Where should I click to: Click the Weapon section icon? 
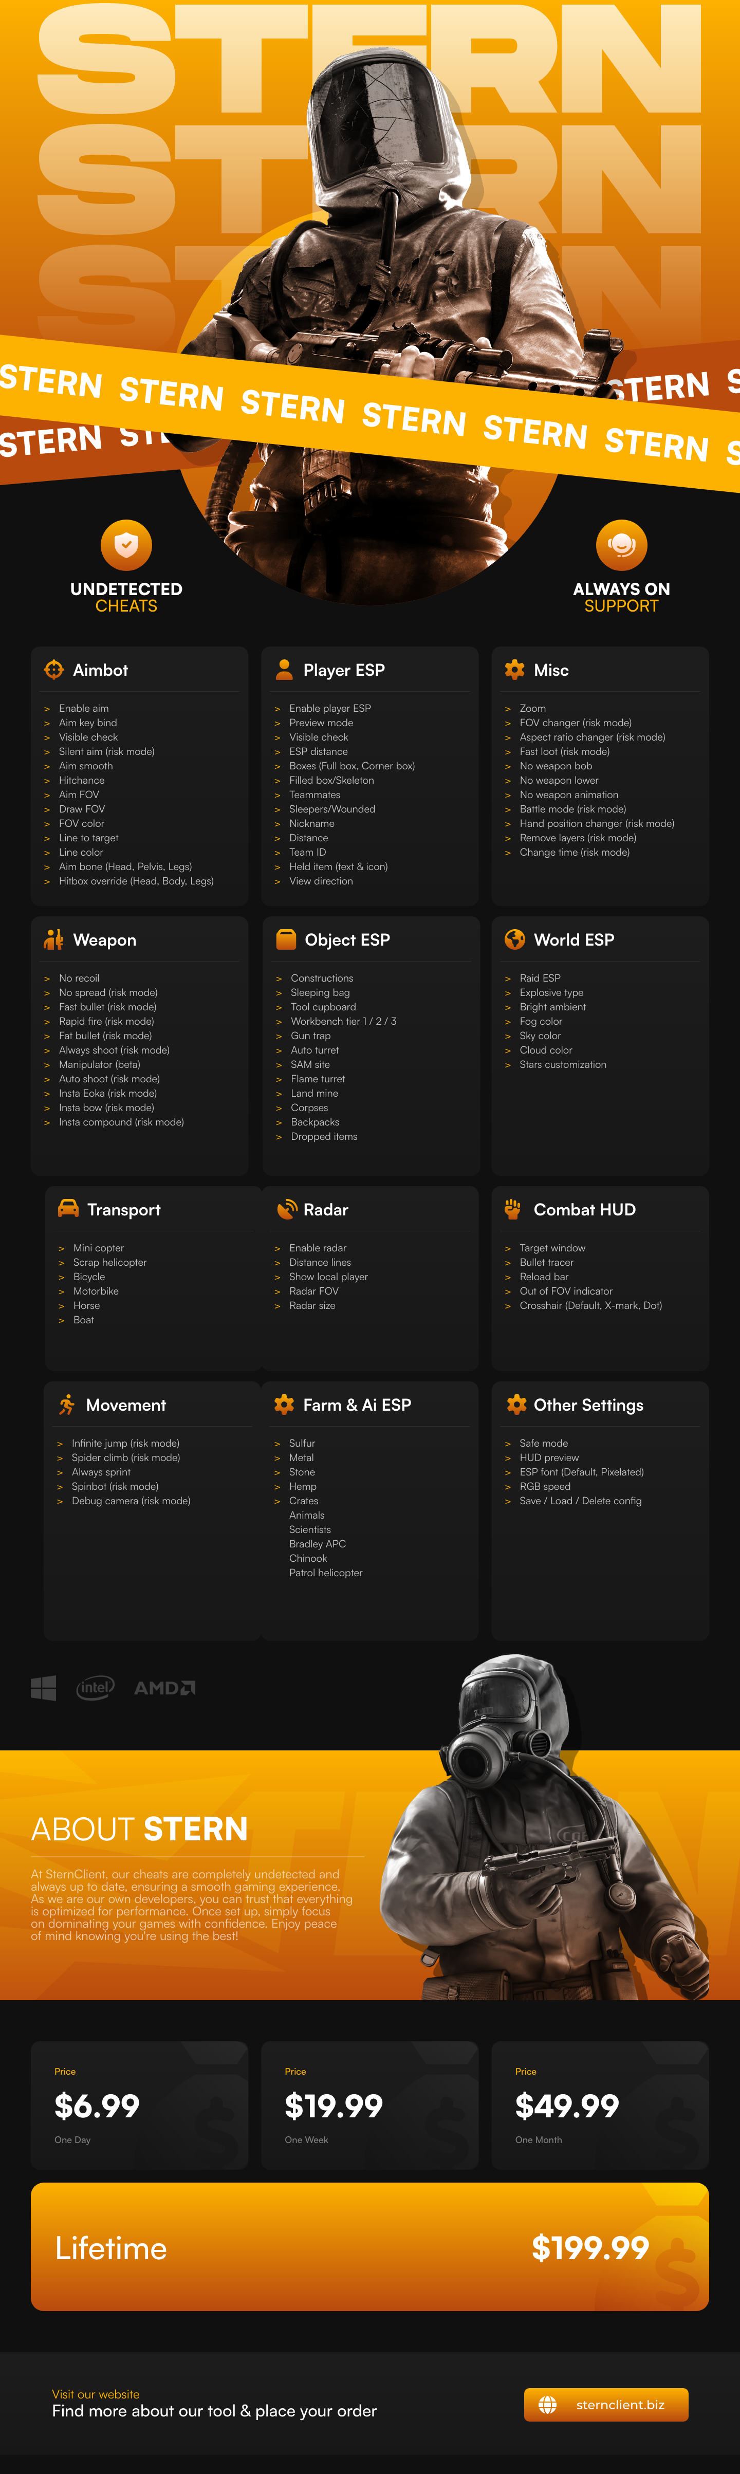(54, 940)
